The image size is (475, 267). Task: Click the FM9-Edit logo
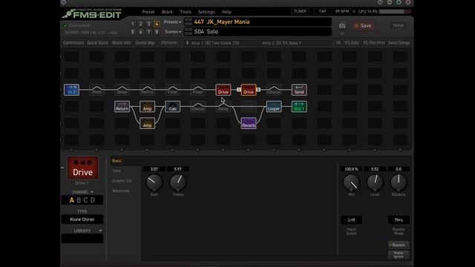pos(92,13)
